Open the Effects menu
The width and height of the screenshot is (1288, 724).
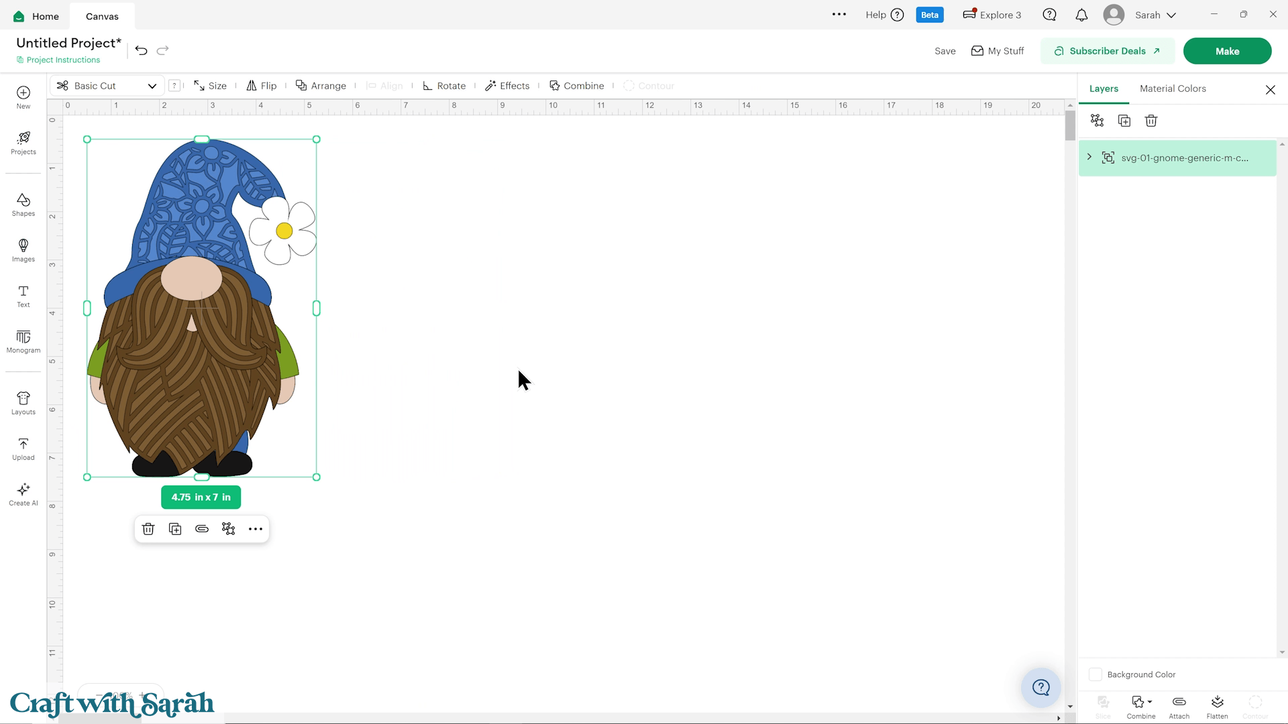507,86
